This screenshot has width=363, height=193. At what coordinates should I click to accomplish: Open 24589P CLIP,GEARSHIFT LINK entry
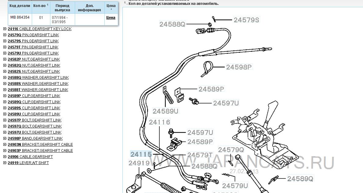(x=34, y=96)
